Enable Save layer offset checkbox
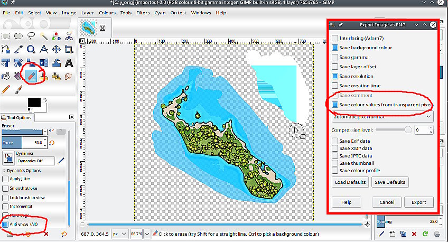Viewport: 448px width, 242px height. [x=335, y=67]
